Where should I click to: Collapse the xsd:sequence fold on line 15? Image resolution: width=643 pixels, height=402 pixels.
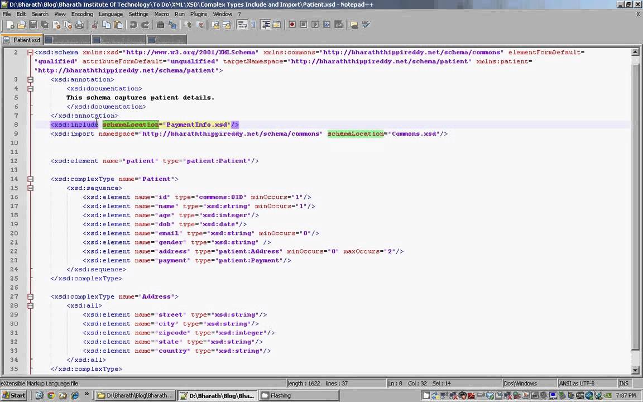point(30,188)
